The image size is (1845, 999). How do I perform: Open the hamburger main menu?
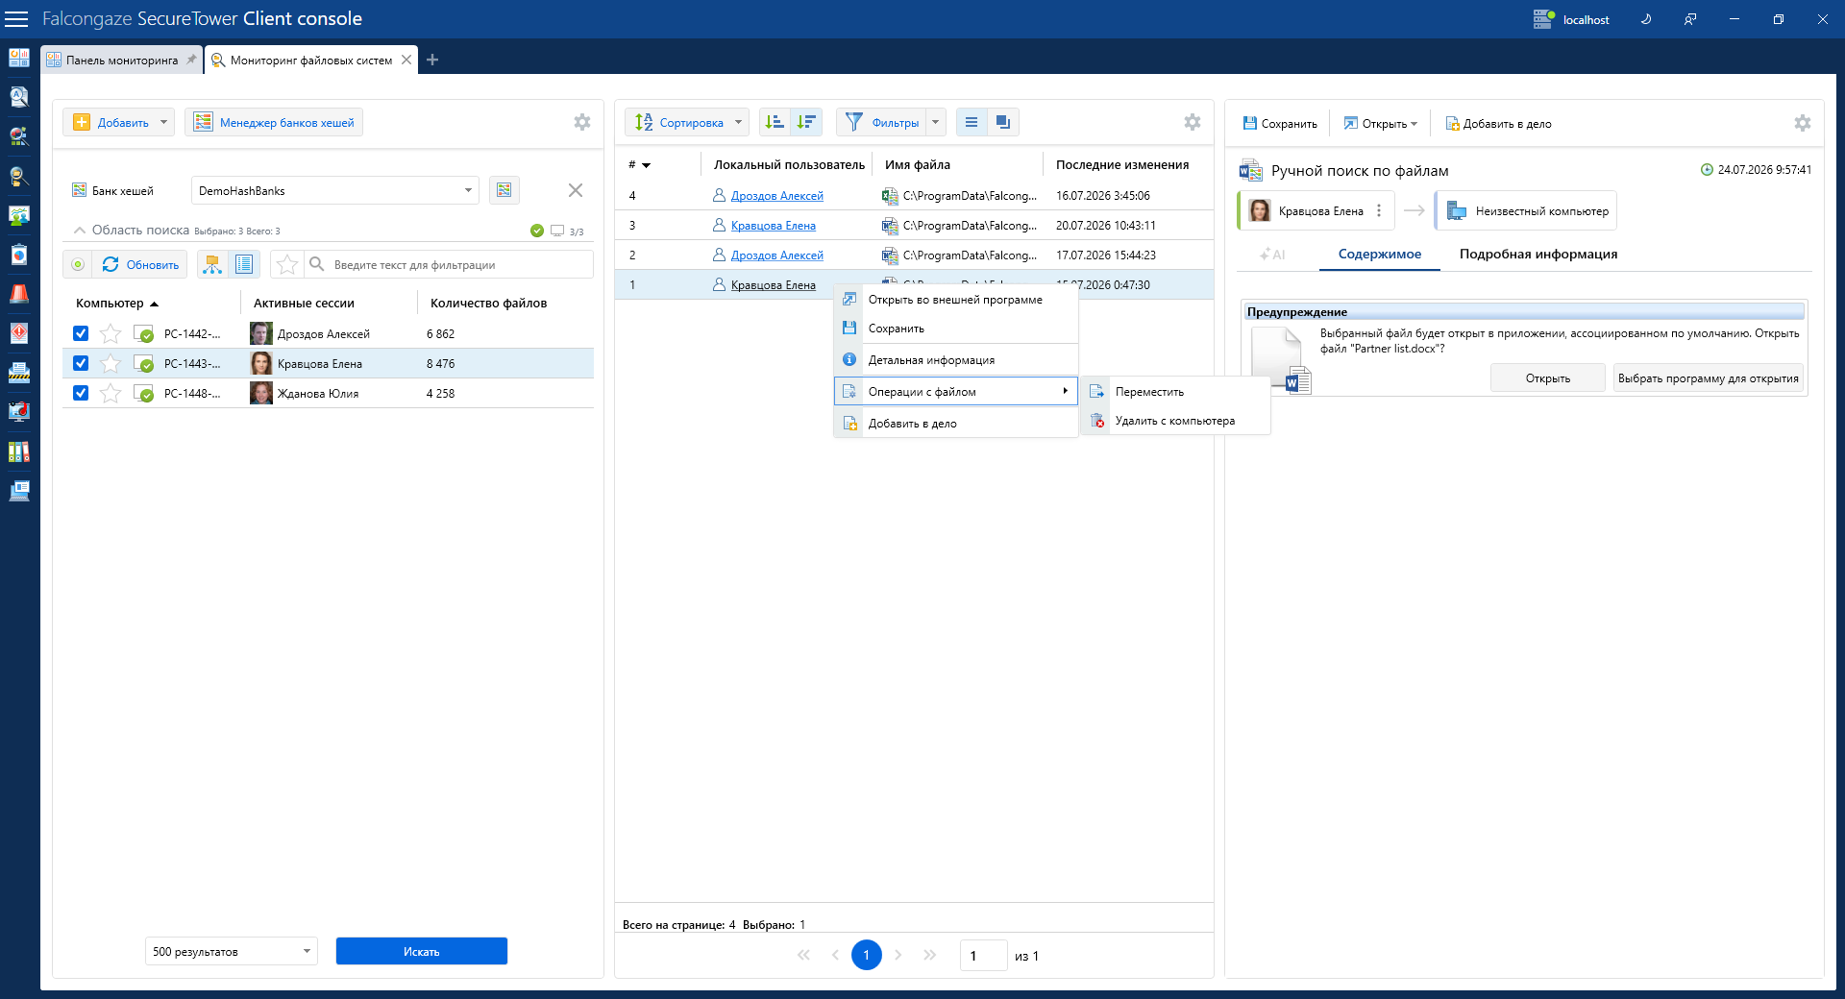tap(17, 19)
